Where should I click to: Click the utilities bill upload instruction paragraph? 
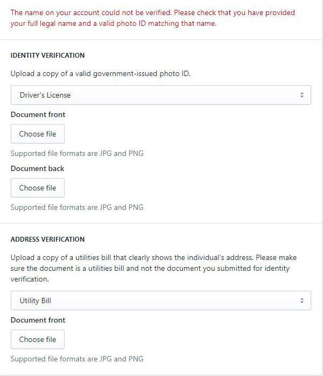tap(153, 268)
